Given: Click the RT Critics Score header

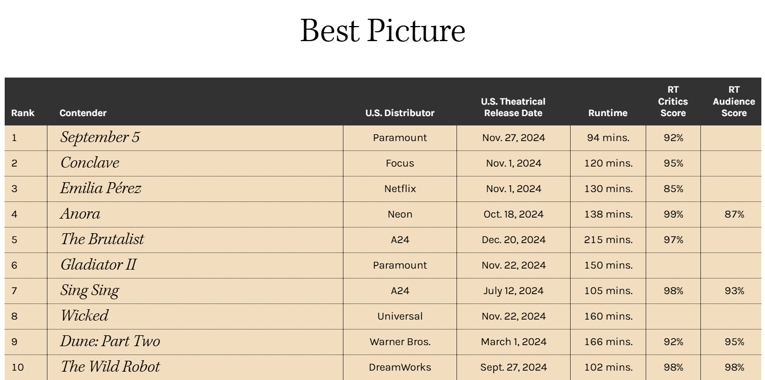Looking at the screenshot, I should click(673, 102).
